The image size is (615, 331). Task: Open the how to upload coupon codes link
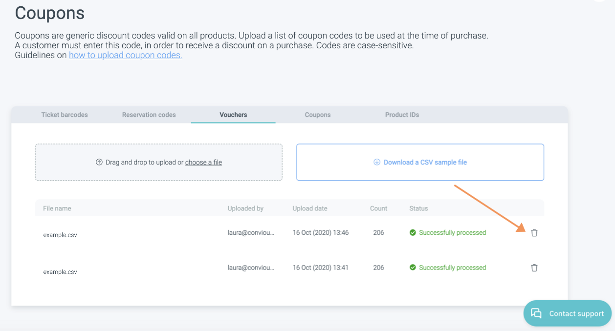[126, 55]
